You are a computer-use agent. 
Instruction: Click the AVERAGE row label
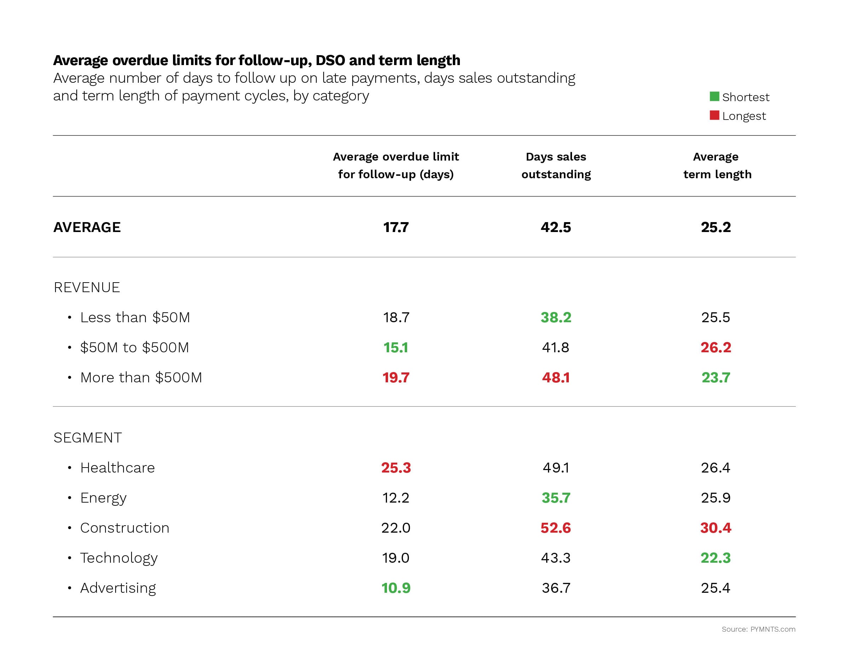click(x=87, y=227)
